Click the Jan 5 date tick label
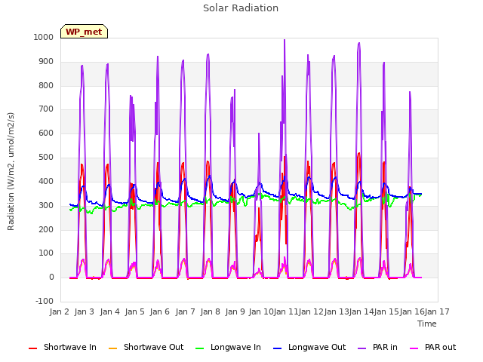Viewport: 483px width, 362px height. (135, 311)
